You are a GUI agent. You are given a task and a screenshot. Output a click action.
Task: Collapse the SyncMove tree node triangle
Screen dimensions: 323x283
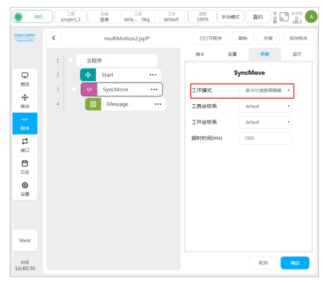click(74, 89)
